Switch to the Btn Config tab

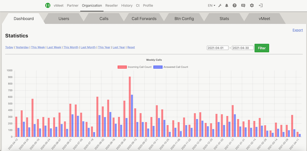184,18
